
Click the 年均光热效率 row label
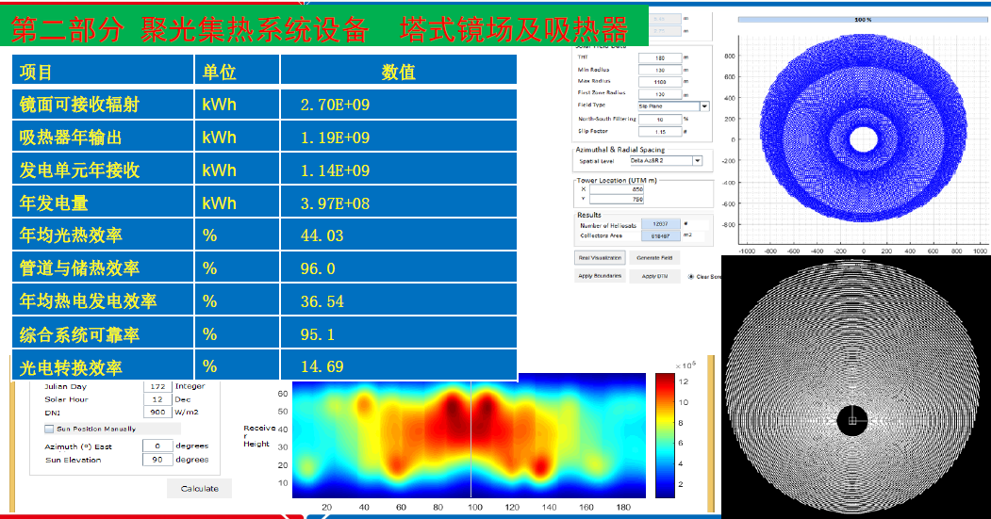click(x=70, y=235)
